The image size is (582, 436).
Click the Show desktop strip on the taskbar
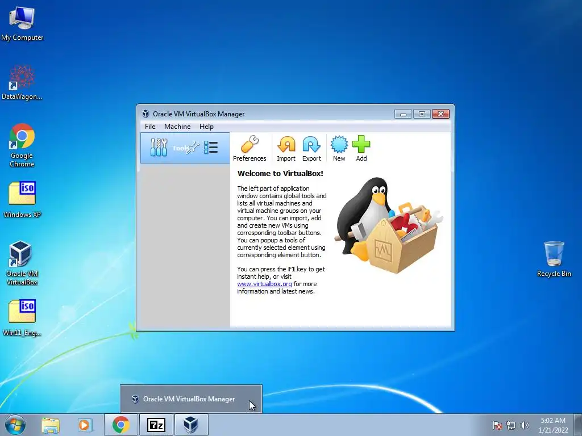(x=578, y=425)
